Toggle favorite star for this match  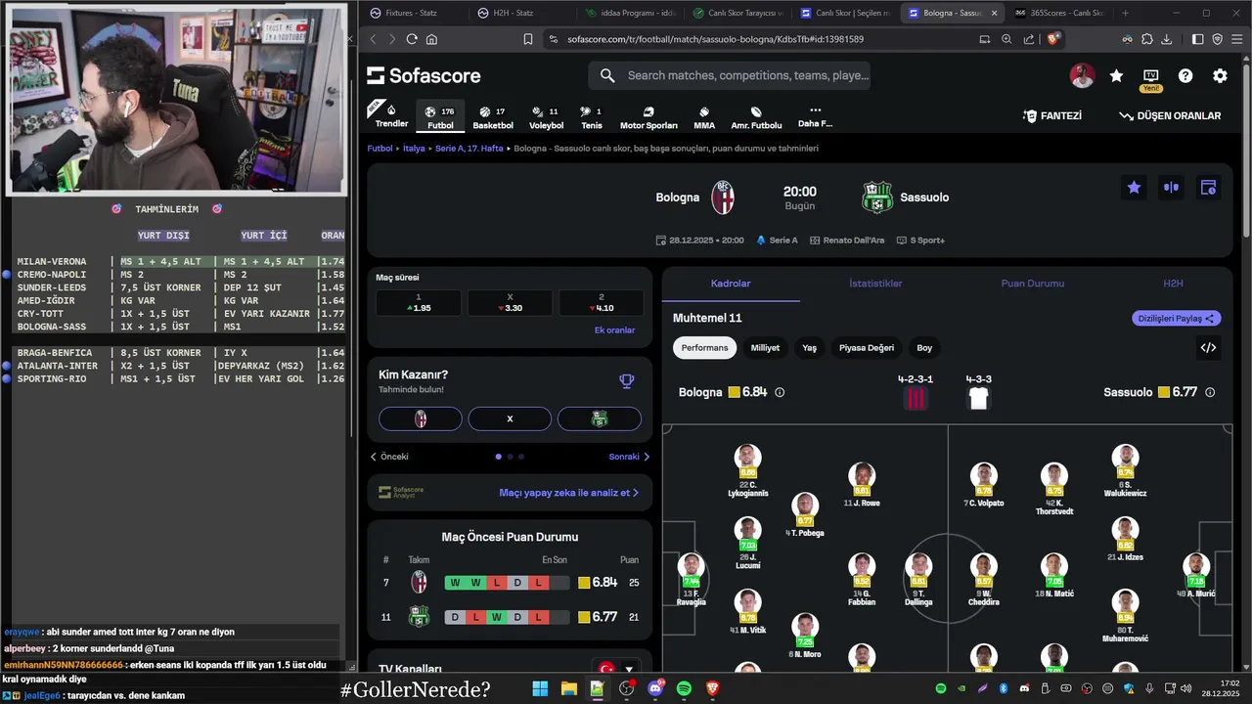[x=1134, y=188]
